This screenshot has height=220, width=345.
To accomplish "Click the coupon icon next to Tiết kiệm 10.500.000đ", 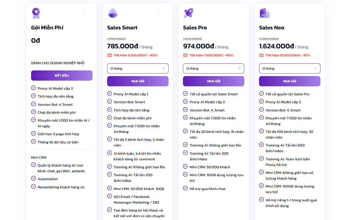I will pos(261,55).
